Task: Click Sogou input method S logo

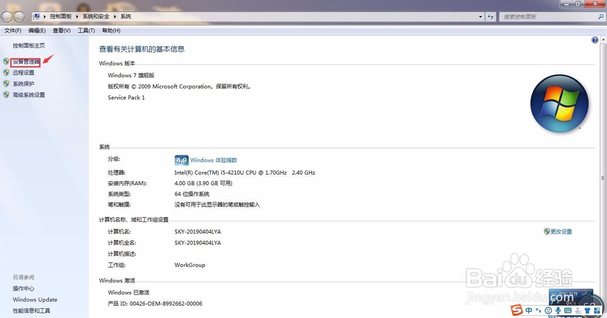Action: point(517,310)
